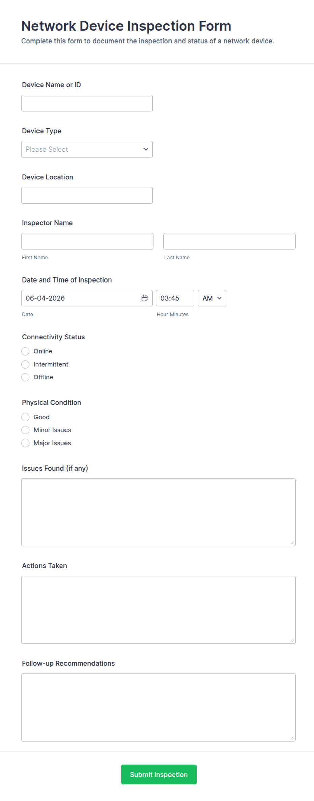The width and height of the screenshot is (314, 801).
Task: Choose Offline connectivity status
Action: pyautogui.click(x=25, y=377)
